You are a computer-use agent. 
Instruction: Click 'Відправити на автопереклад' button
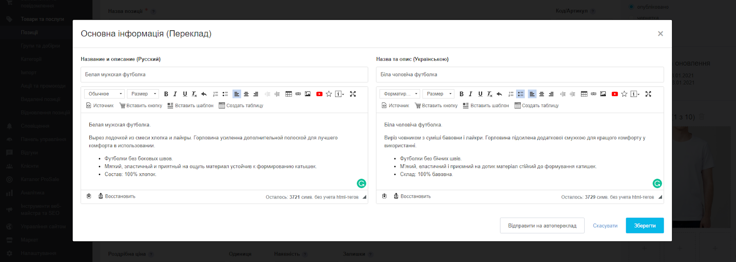tap(542, 226)
